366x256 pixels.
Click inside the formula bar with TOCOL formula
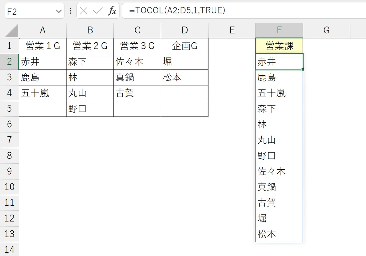[x=244, y=11]
